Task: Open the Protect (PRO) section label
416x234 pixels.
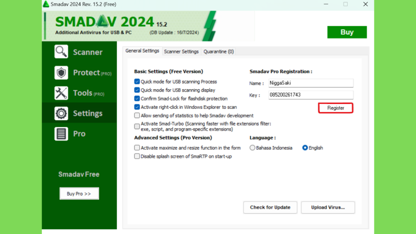Action: tap(92, 73)
